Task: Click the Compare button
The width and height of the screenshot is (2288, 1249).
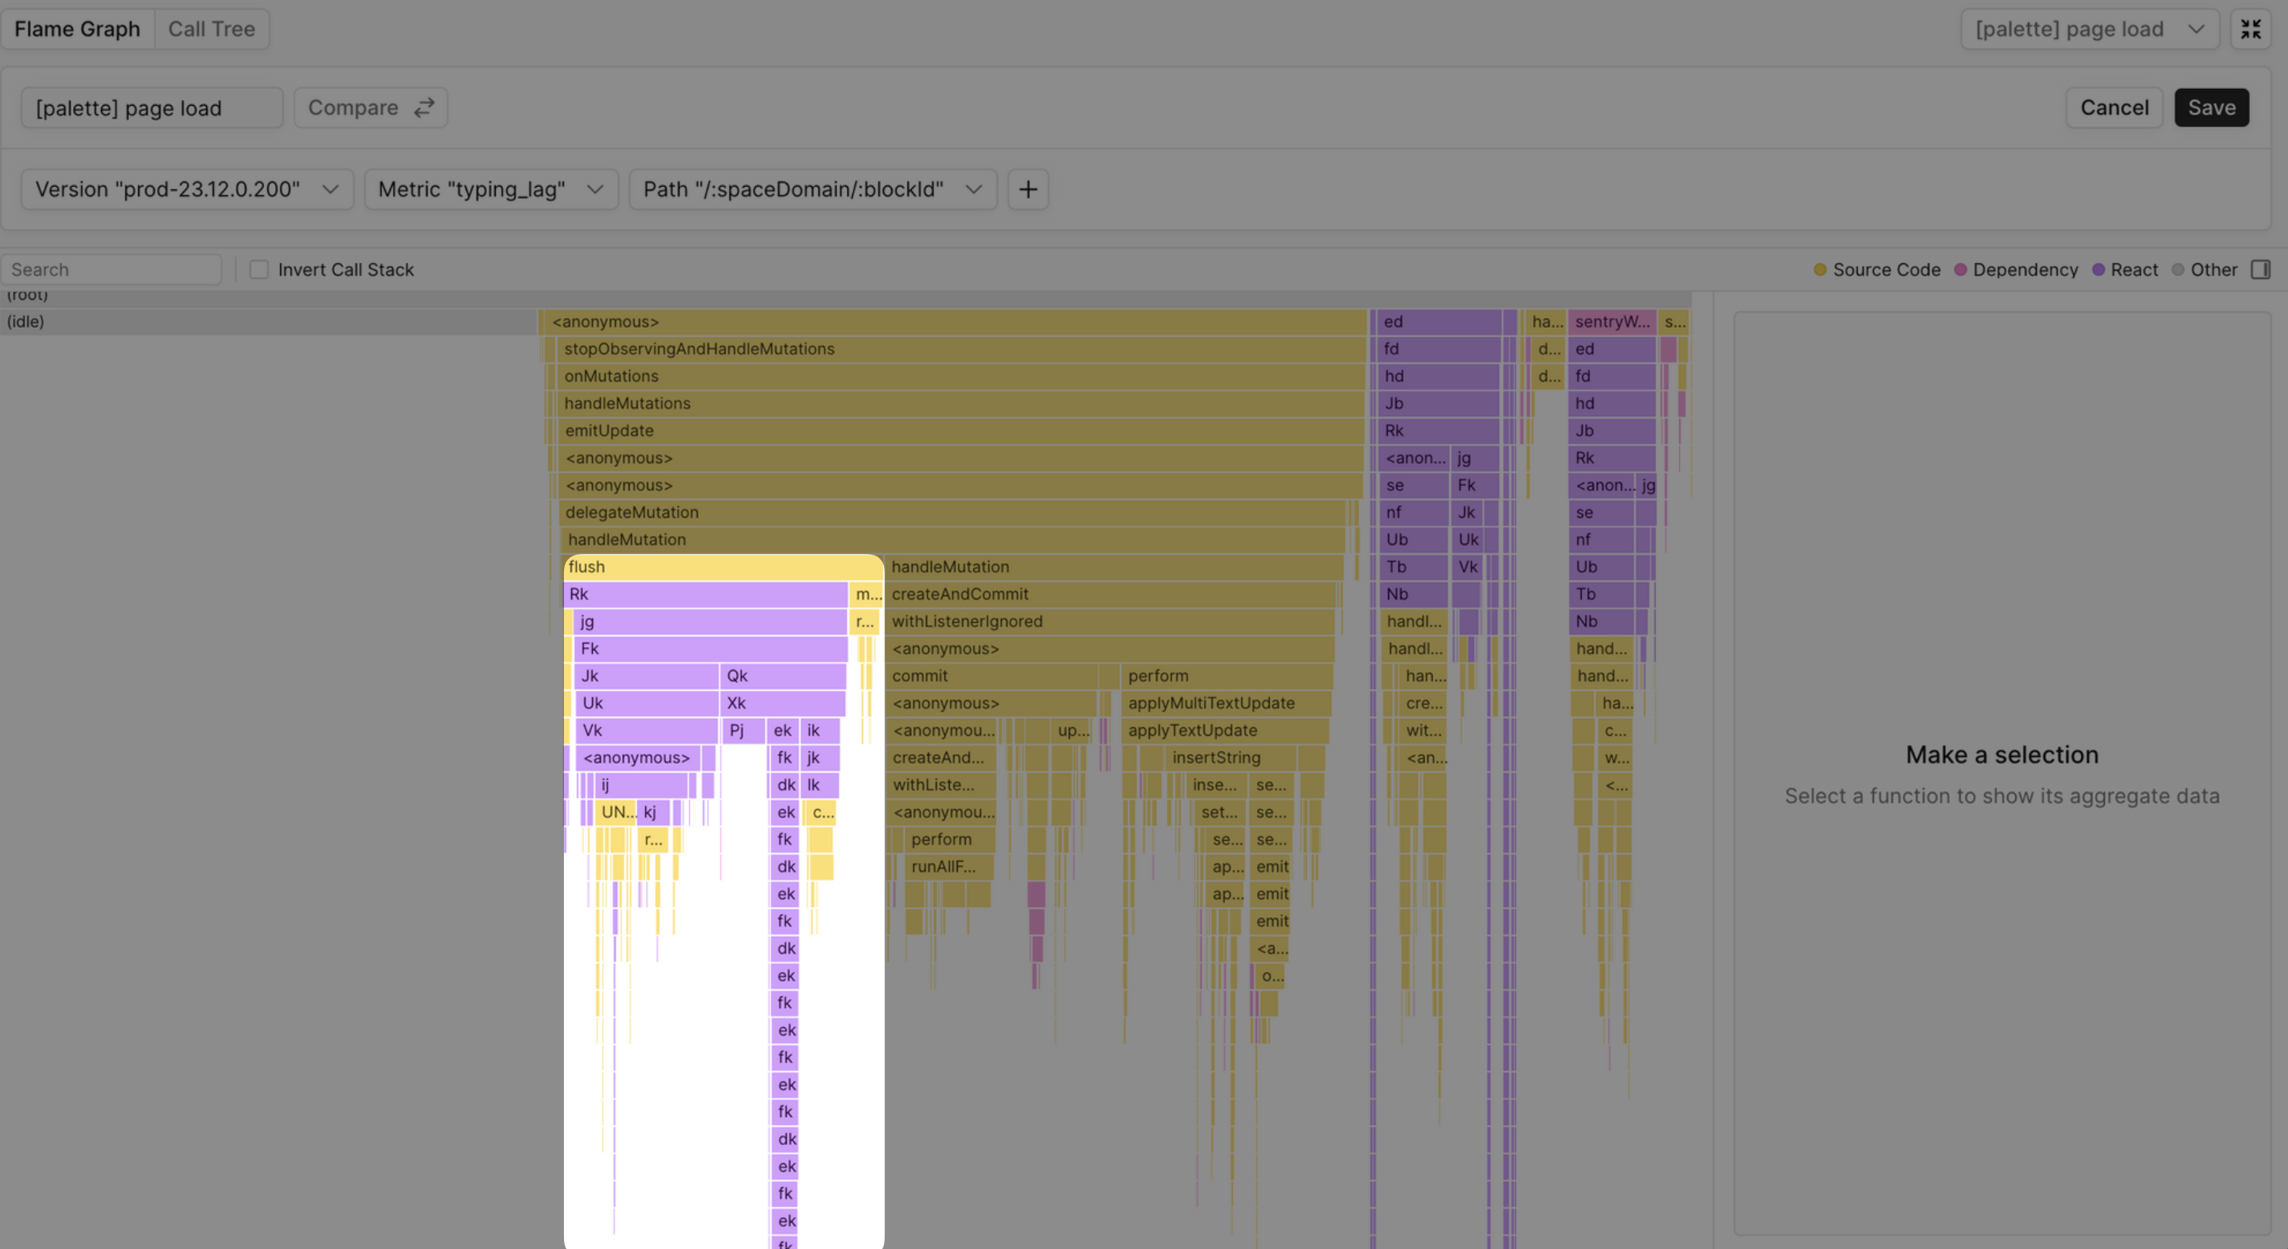Action: [371, 107]
